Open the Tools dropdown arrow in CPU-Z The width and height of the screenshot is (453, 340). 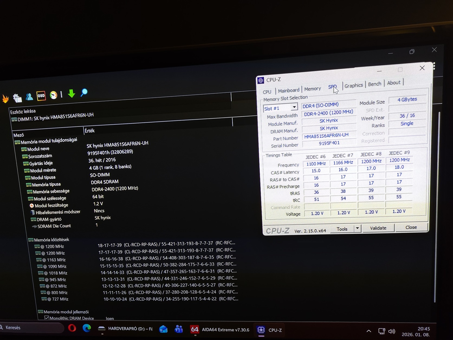tap(357, 228)
